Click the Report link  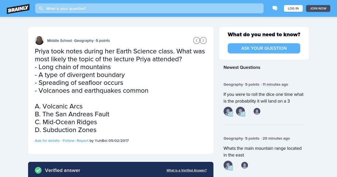83,140
